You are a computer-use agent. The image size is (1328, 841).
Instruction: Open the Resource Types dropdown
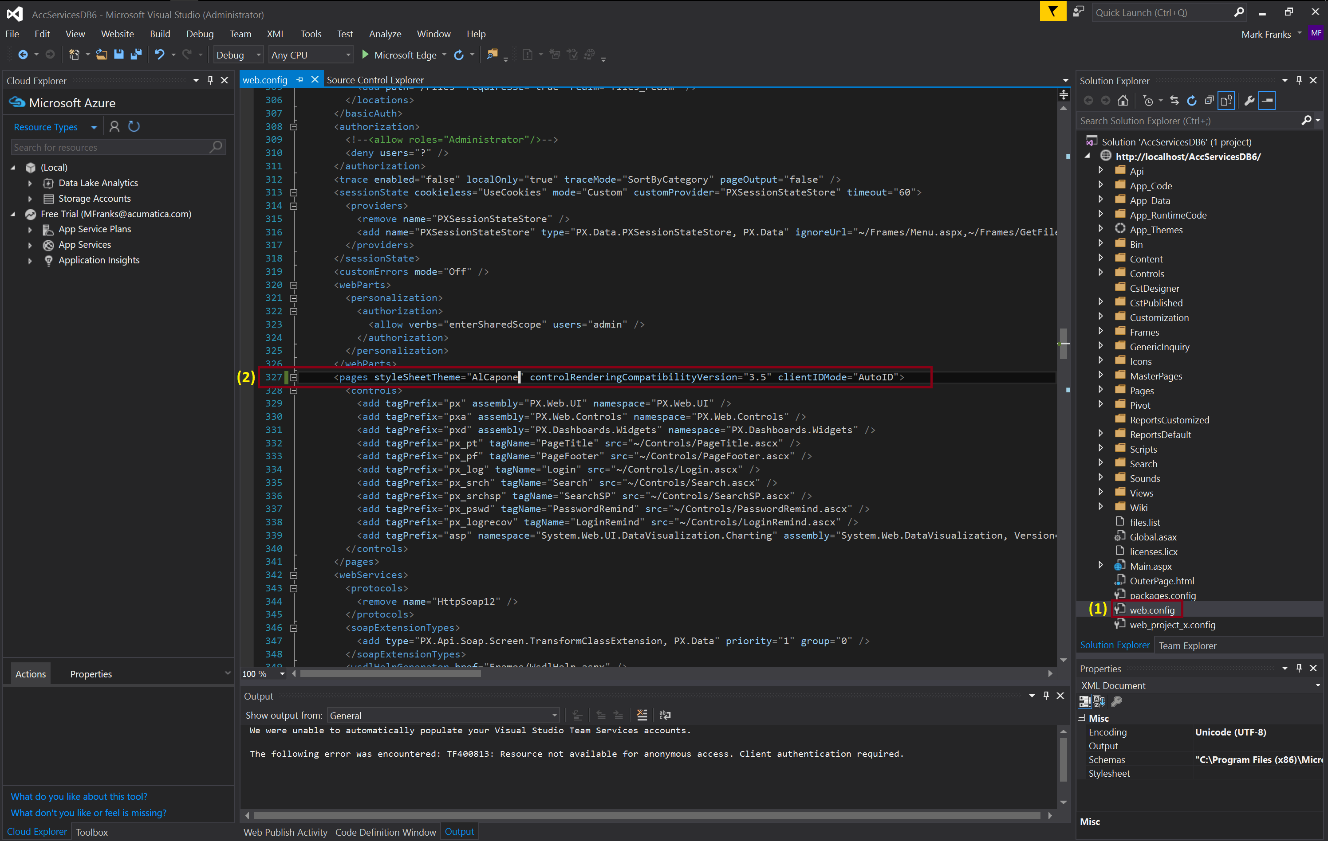(x=55, y=127)
